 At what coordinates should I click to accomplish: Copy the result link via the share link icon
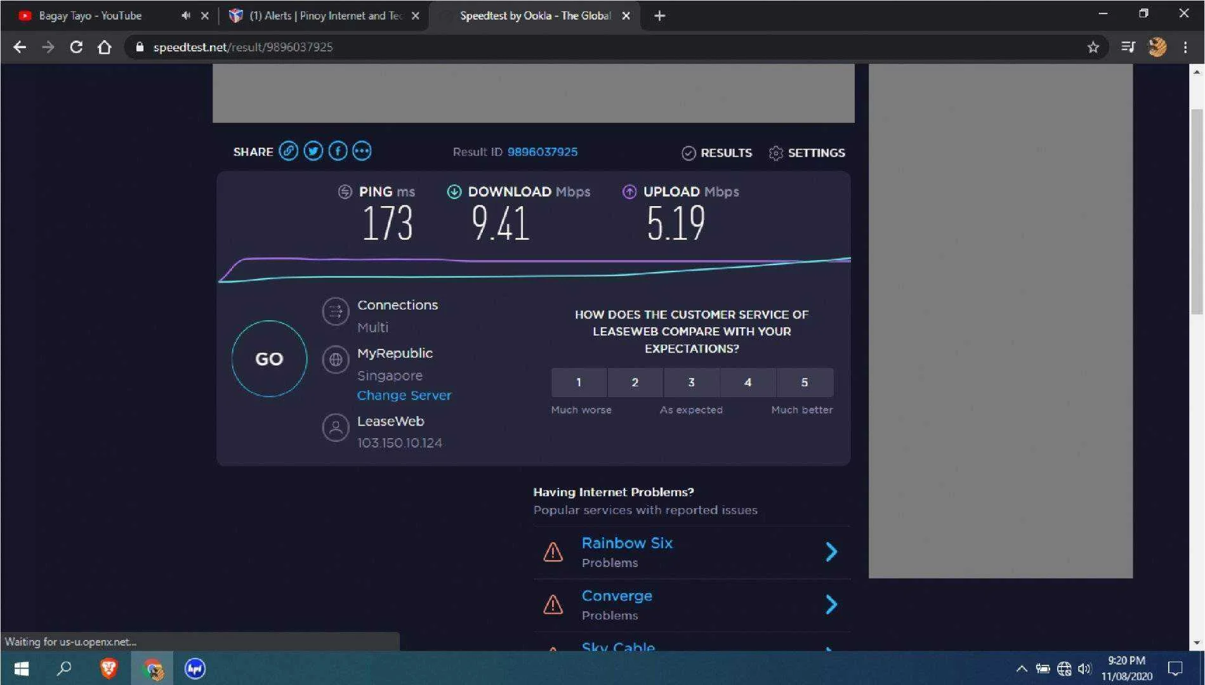pos(288,151)
